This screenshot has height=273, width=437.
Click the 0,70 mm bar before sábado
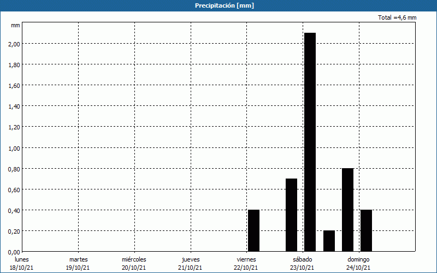292,215
